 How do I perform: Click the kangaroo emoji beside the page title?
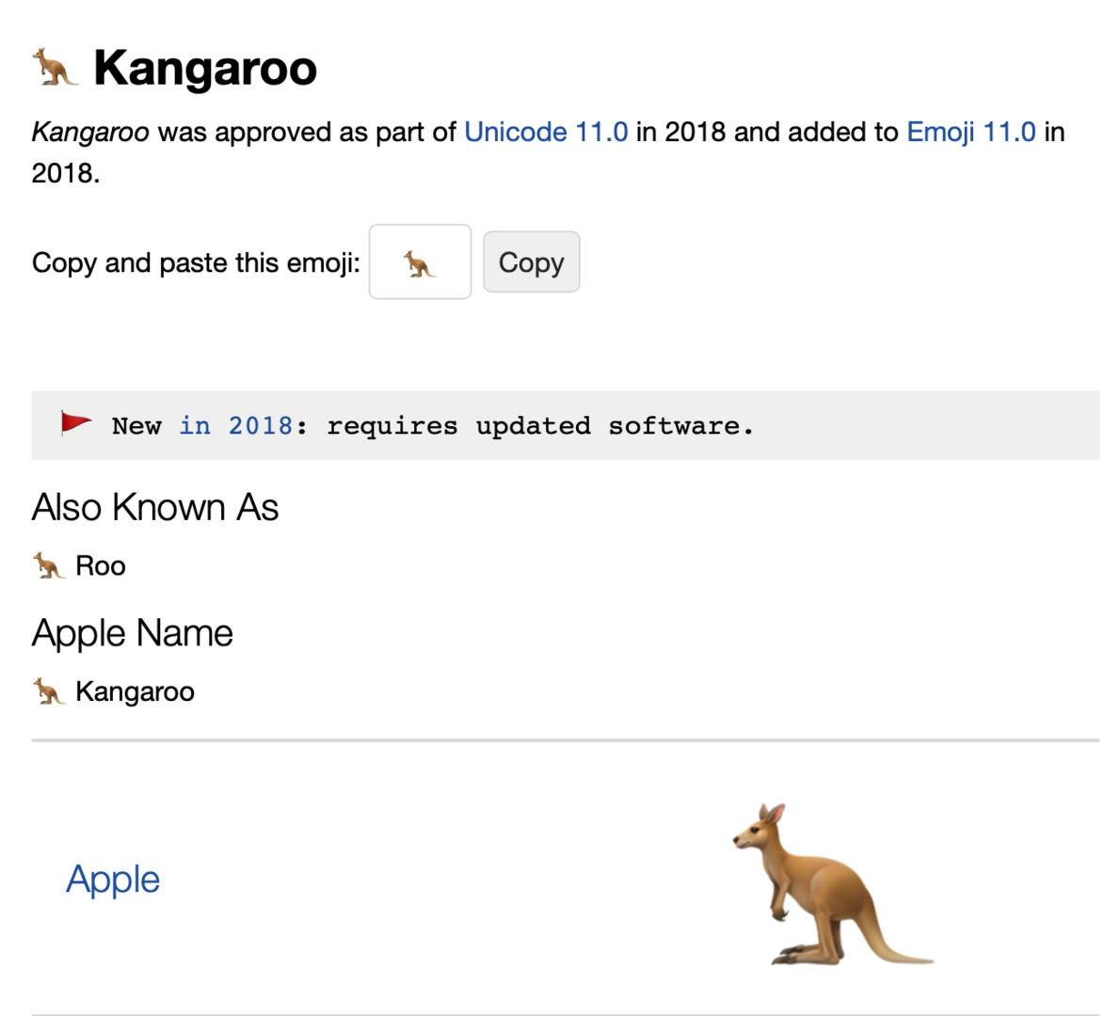coord(55,68)
